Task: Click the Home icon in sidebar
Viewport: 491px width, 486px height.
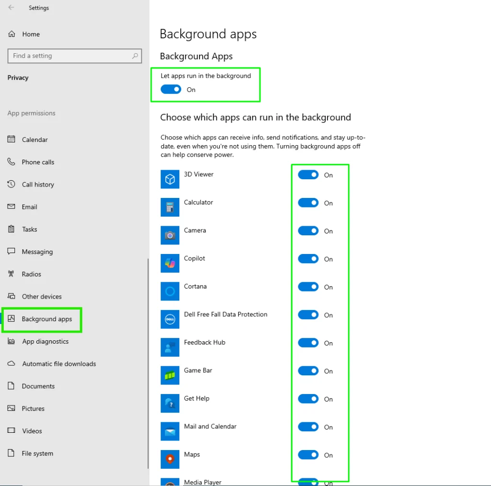Action: click(x=12, y=34)
